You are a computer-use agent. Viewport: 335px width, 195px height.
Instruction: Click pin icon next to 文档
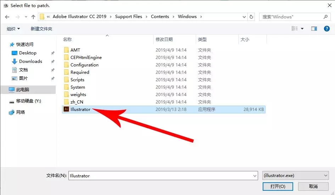52,70
